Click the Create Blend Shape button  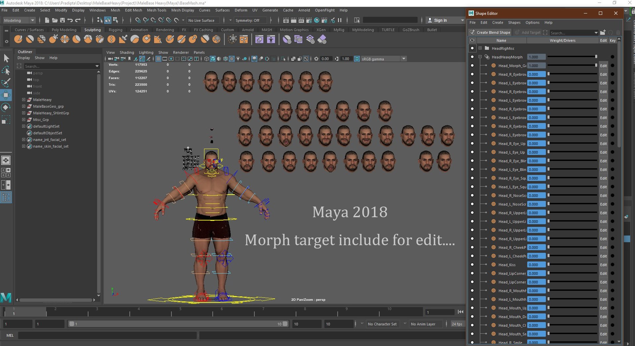tap(490, 32)
